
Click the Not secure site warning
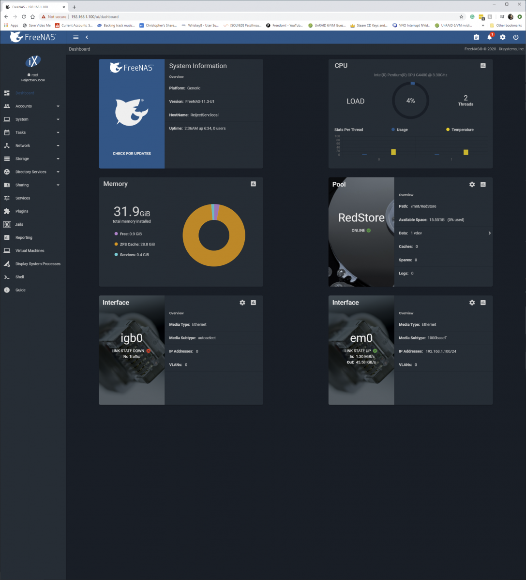tap(54, 16)
